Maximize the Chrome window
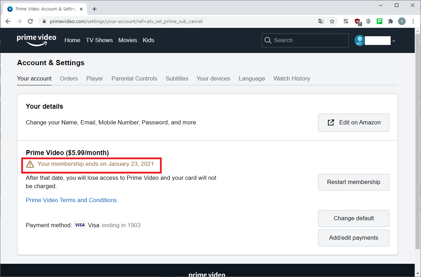This screenshot has height=277, width=421. [397, 5]
